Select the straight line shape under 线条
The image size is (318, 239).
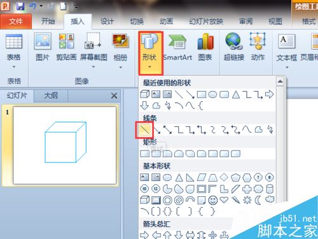pos(145,129)
